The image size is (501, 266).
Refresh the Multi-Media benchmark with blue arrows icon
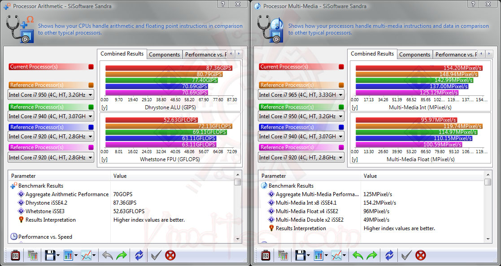point(389,255)
